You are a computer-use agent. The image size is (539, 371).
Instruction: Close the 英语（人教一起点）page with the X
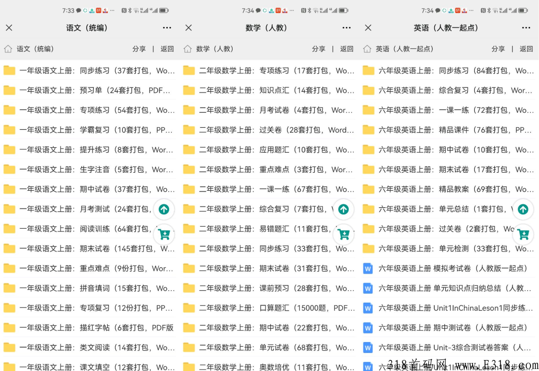[368, 28]
